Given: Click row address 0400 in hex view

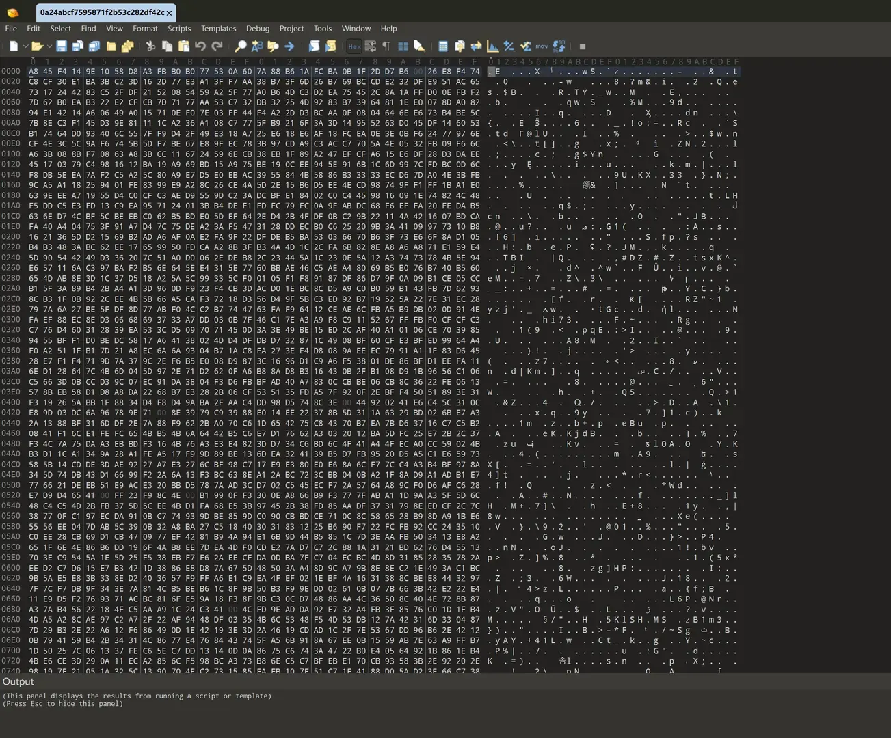Looking at the screenshot, I should click(11, 402).
